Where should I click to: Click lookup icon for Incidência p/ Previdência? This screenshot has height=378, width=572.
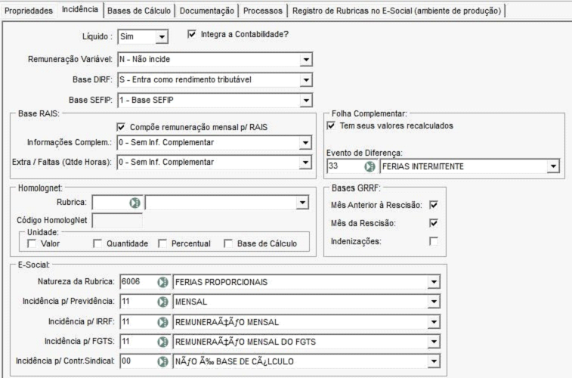pyautogui.click(x=162, y=302)
